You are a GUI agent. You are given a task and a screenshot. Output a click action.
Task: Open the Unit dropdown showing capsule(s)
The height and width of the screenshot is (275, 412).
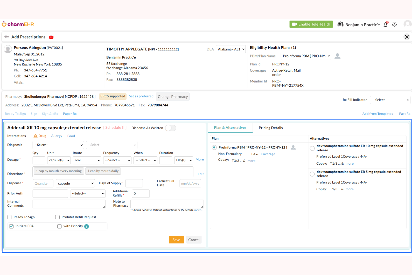coord(59,160)
